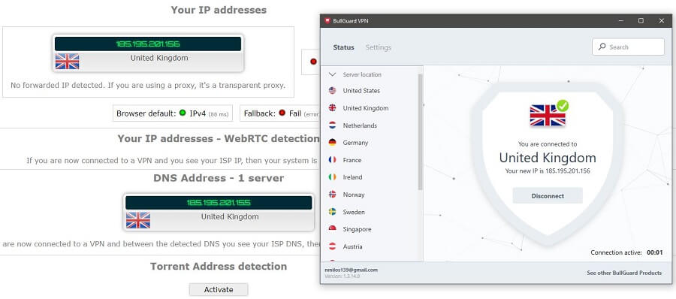Select the France flag icon
The image size is (676, 299).
coord(333,160)
